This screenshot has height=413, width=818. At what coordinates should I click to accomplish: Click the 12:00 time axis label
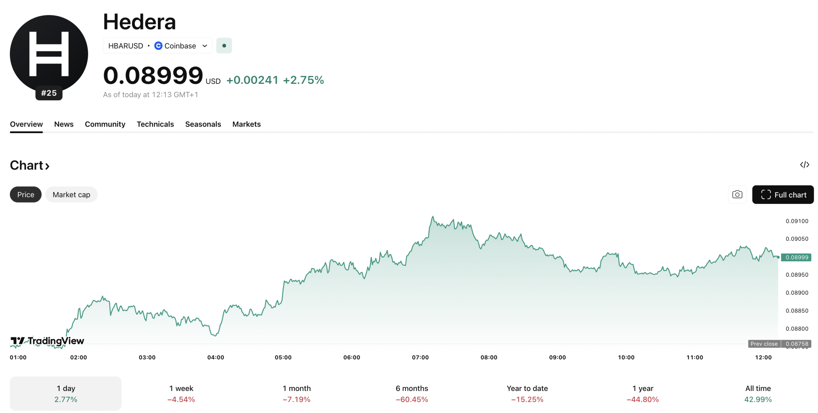click(x=763, y=358)
